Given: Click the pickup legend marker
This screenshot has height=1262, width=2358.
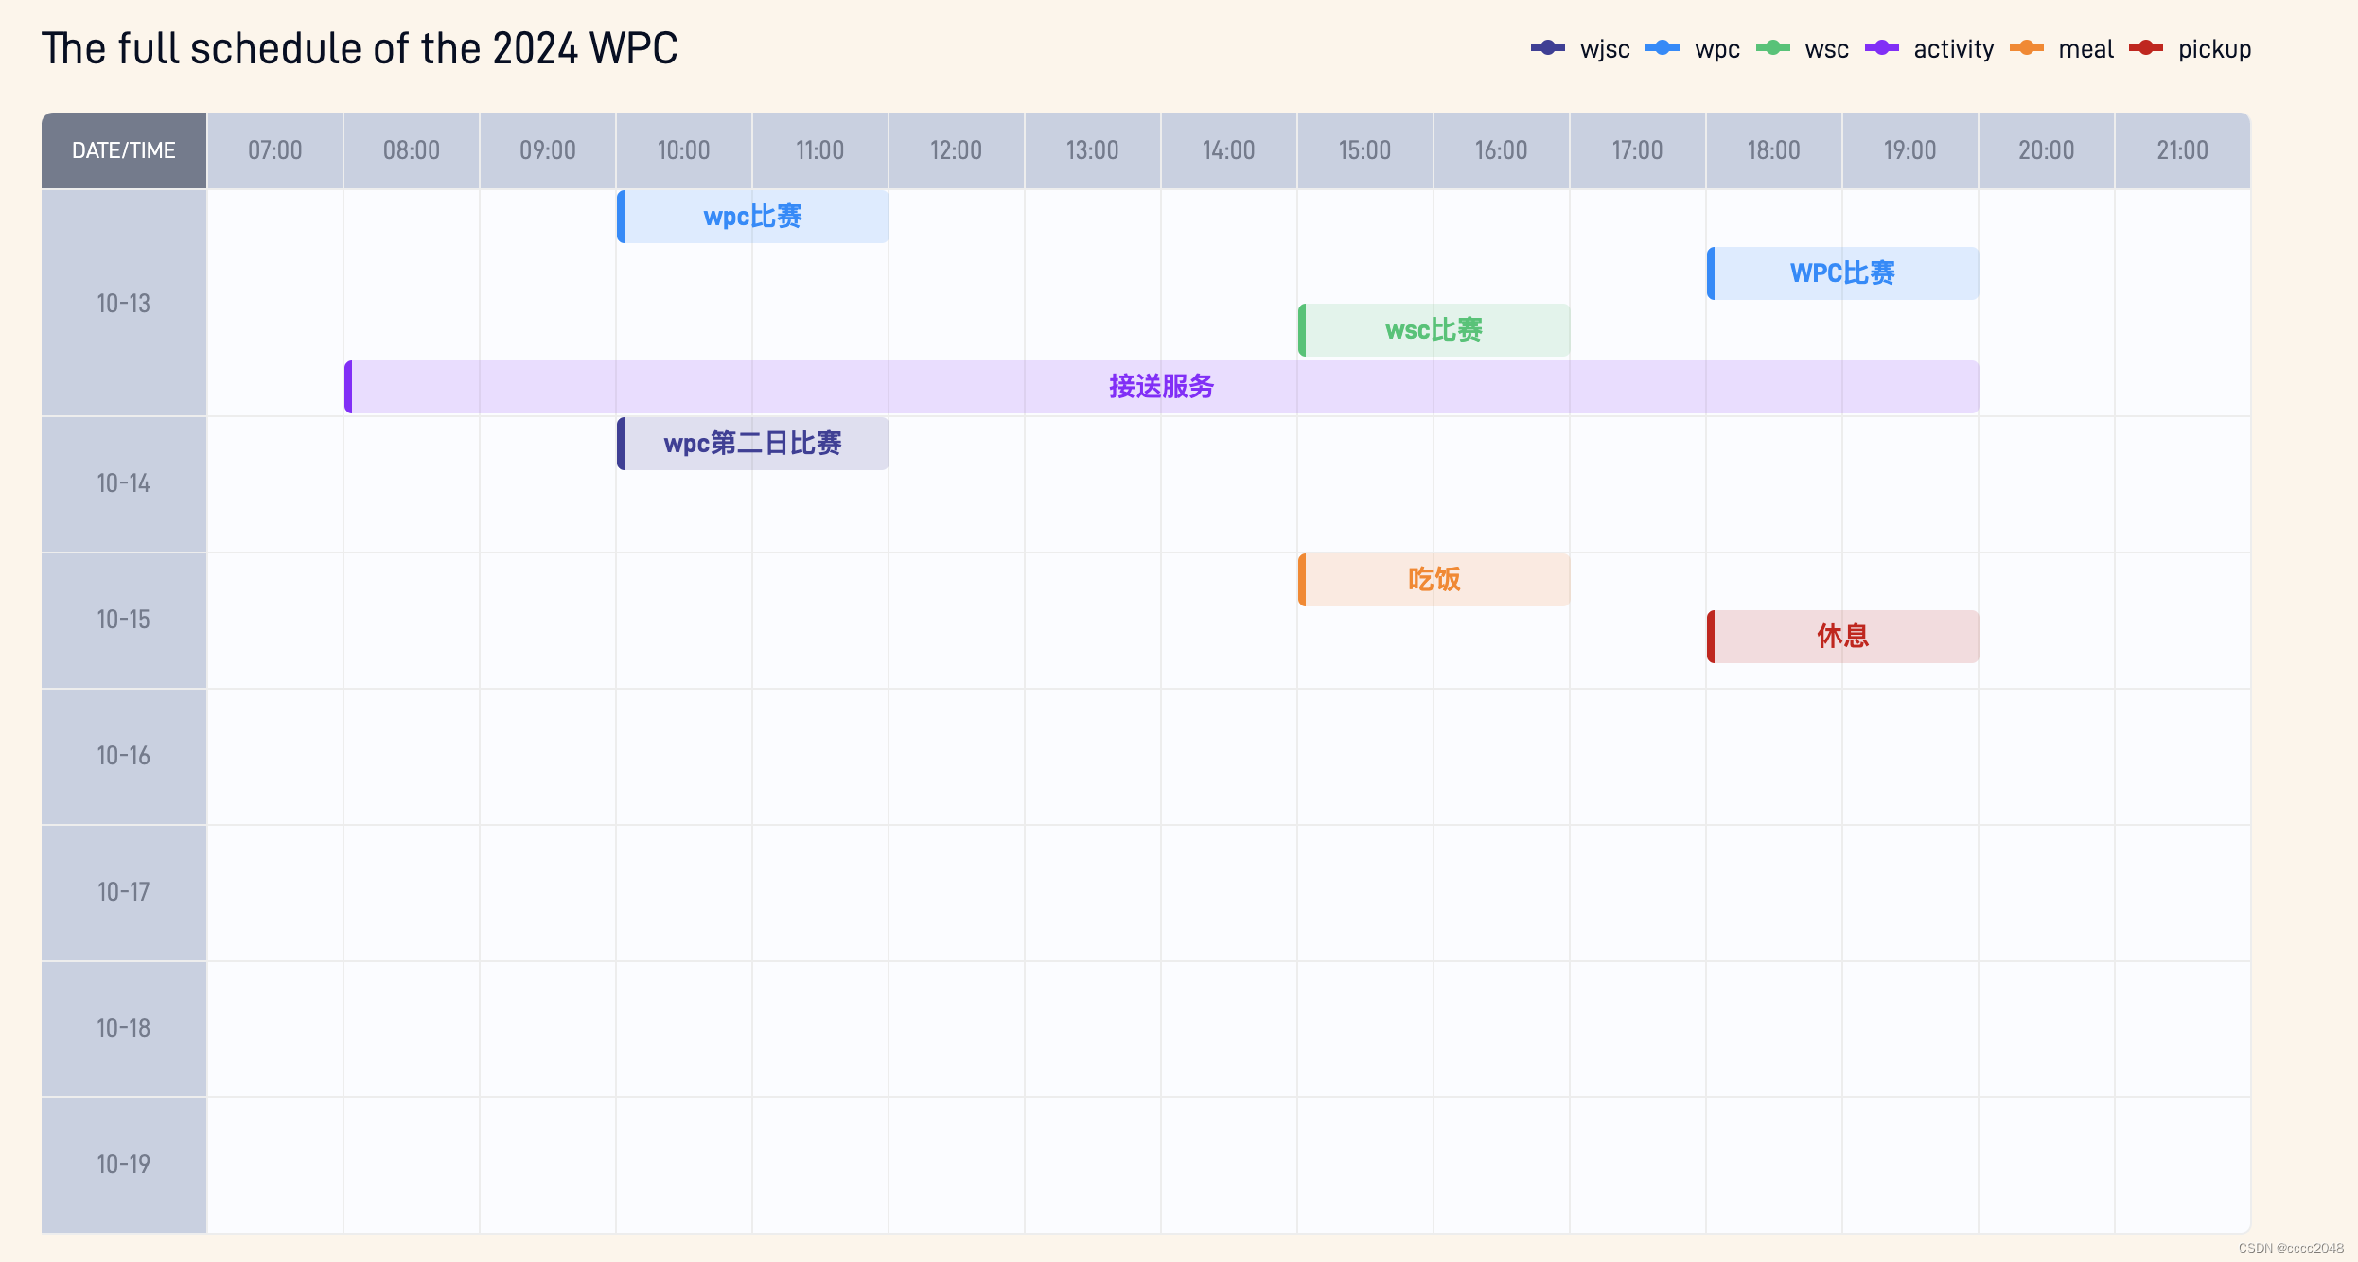Looking at the screenshot, I should 2145,48.
